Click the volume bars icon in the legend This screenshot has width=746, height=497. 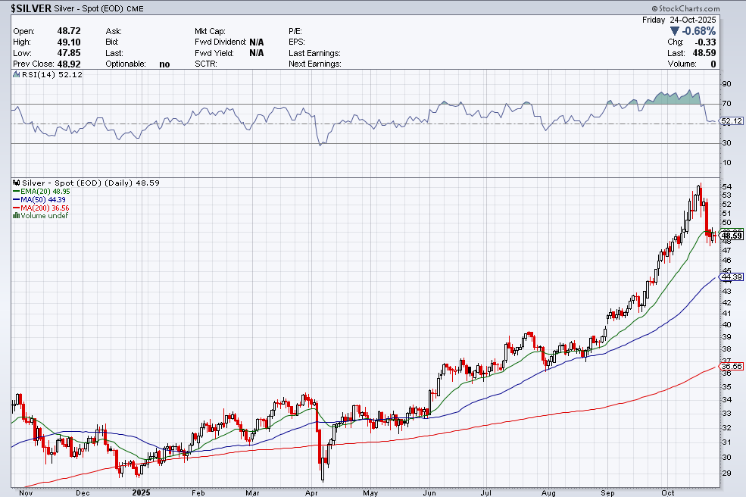click(x=16, y=216)
